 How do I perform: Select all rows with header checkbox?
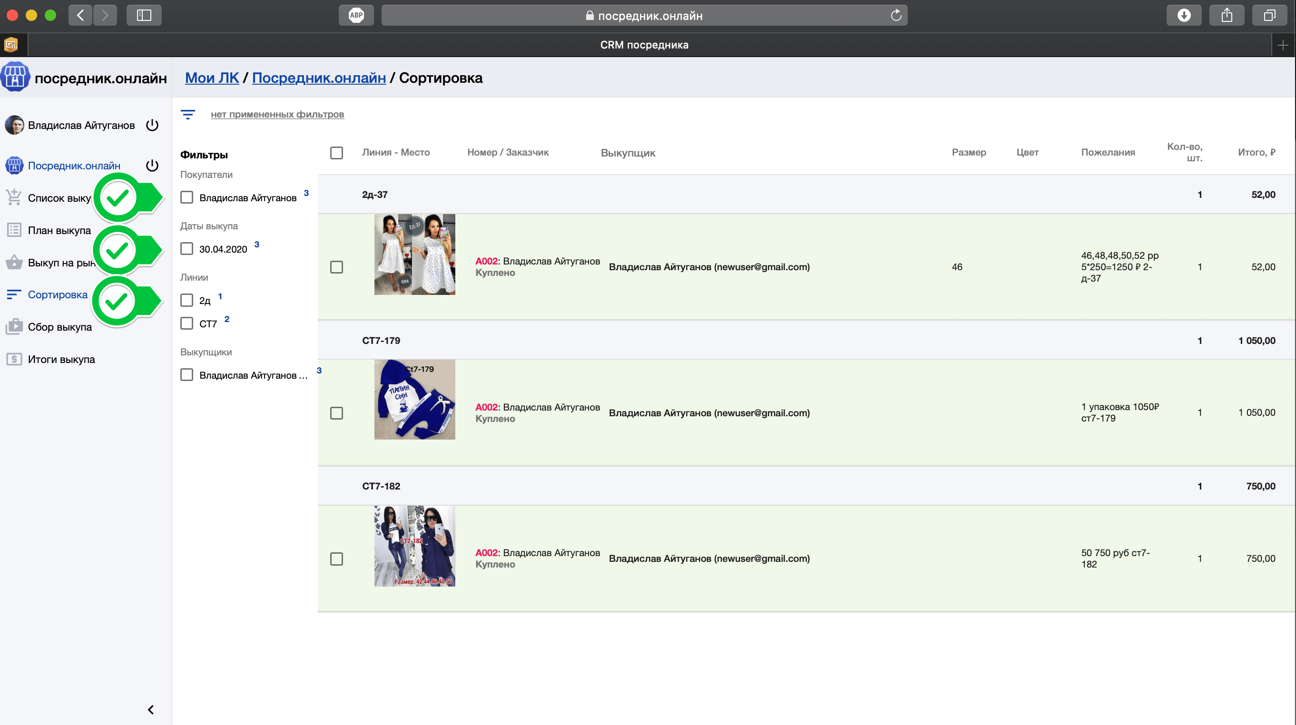336,152
